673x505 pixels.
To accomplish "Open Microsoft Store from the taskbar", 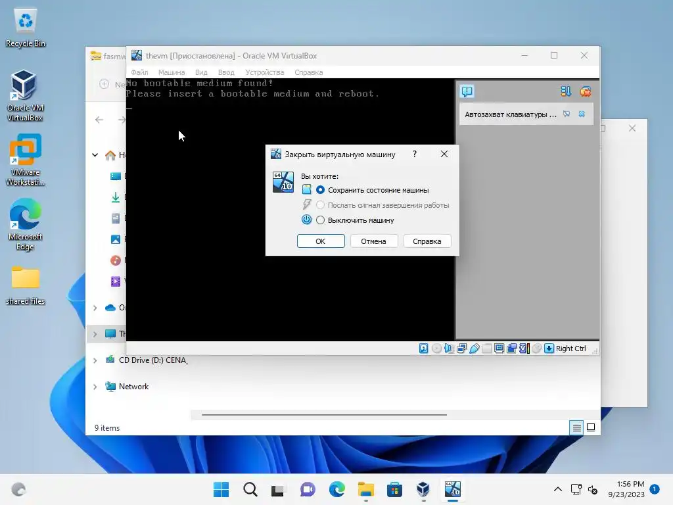I will tap(394, 489).
